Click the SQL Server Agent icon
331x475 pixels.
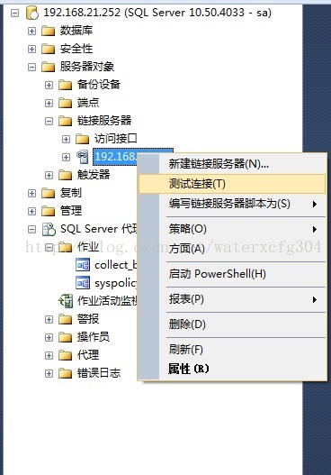coord(49,229)
